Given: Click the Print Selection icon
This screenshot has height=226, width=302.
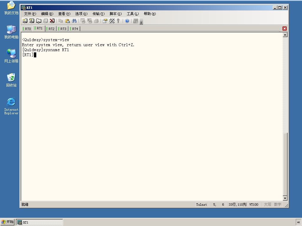Looking at the screenshot, I should (90, 21).
